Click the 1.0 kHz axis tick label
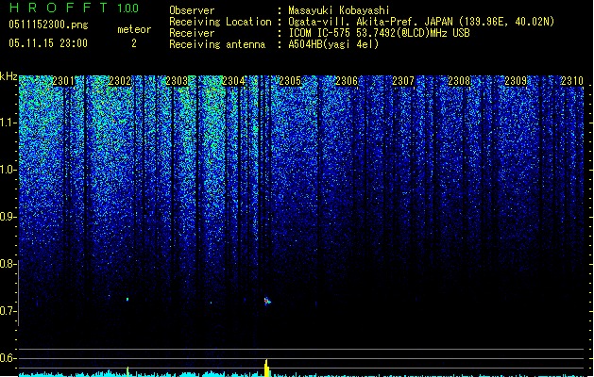The height and width of the screenshot is (377, 594). (8, 170)
